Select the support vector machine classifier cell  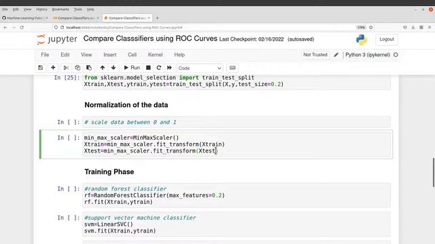point(237,224)
